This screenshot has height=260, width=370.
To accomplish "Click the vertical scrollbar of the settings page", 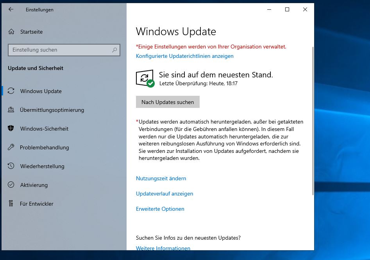I will 313,121.
